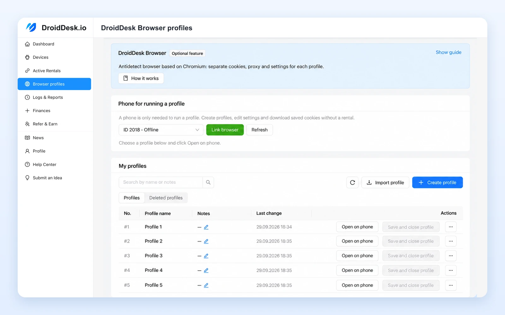Focus the Search by name or notes field
This screenshot has height=315, width=505.
pyautogui.click(x=161, y=182)
